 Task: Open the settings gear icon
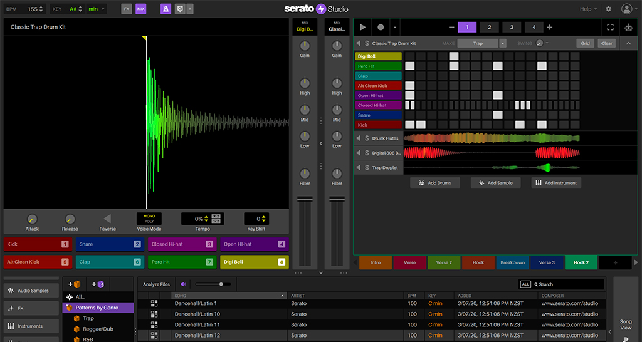[608, 9]
